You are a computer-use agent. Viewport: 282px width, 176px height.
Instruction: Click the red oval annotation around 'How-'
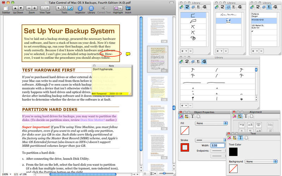111,54
